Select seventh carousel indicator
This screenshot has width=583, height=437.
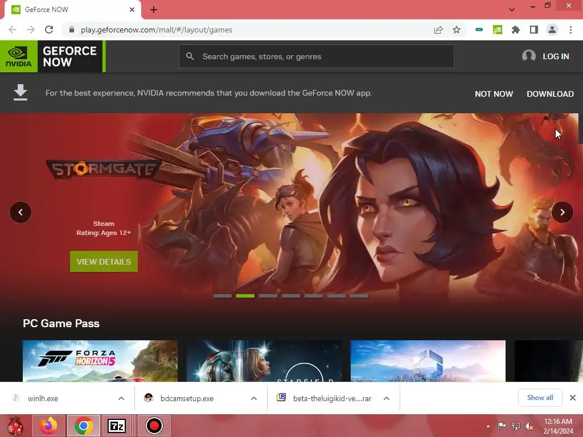click(359, 296)
